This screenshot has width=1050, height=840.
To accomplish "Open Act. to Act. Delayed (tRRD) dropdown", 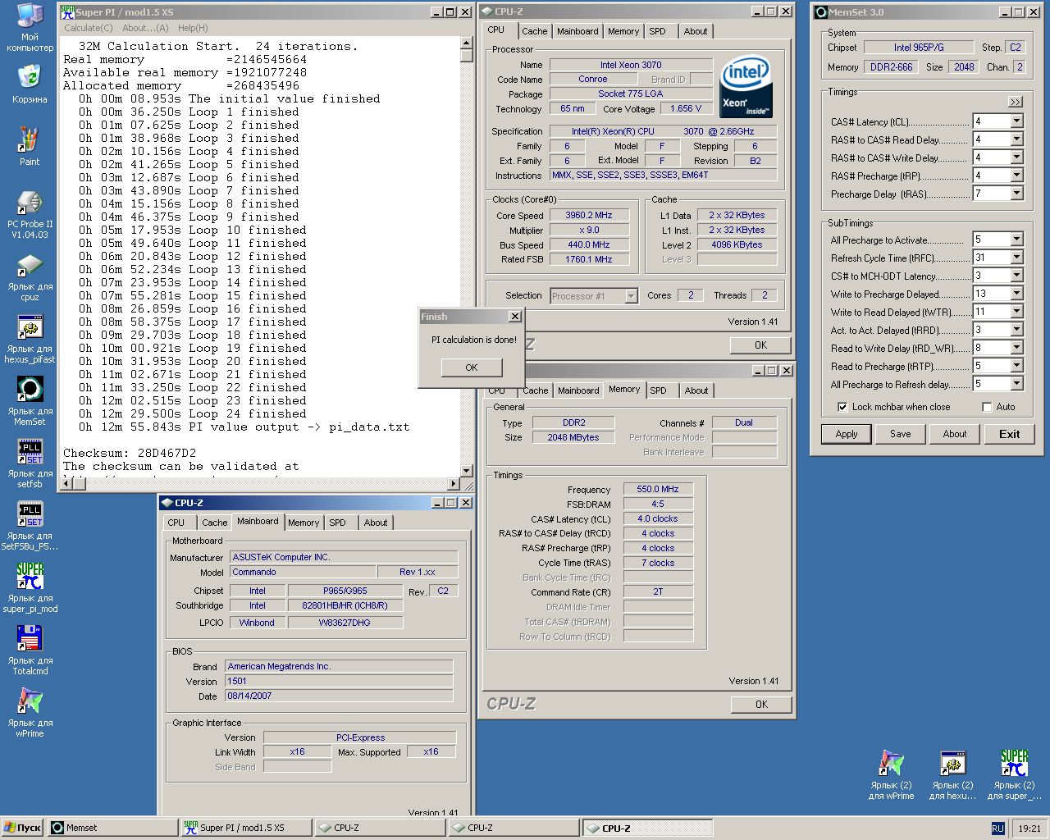I will pos(1017,330).
